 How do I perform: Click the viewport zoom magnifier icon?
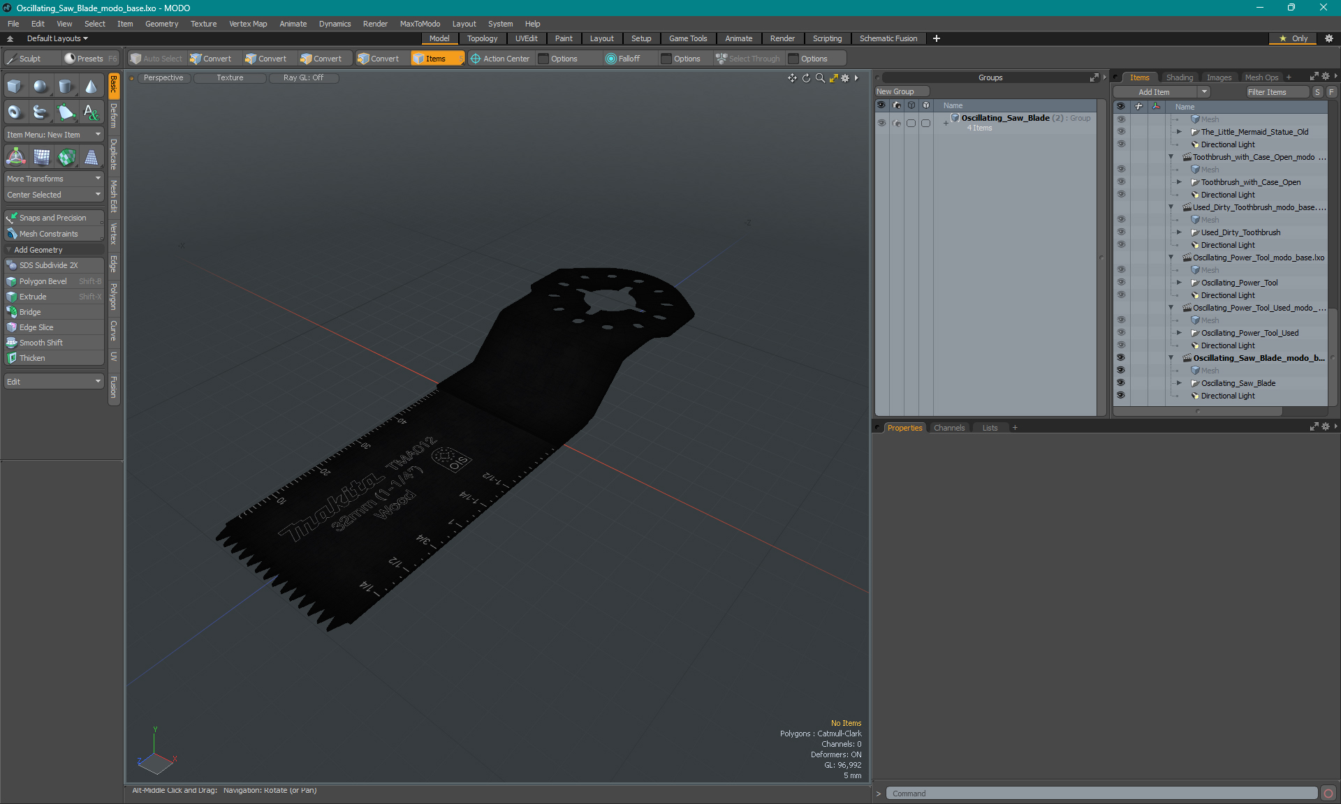point(820,78)
